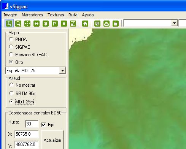
Task: Click the Huso input field
Action: 32,124
